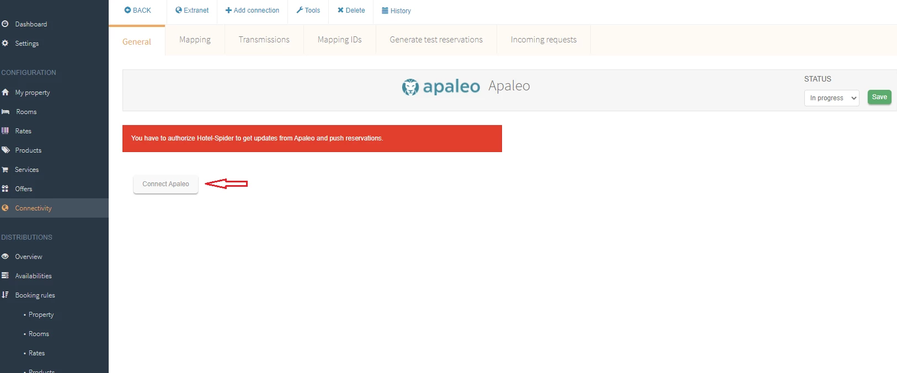This screenshot has height=373, width=897.
Task: Click the Products tag icon
Action: point(6,150)
